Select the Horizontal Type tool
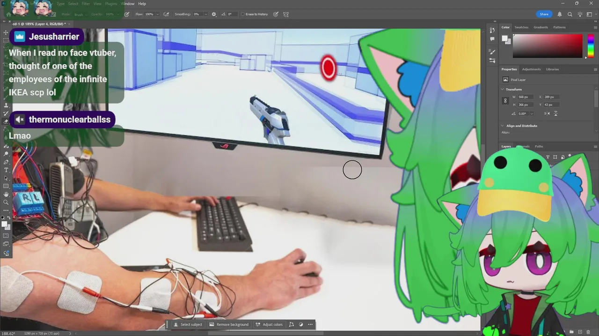The width and height of the screenshot is (599, 336). coord(6,170)
